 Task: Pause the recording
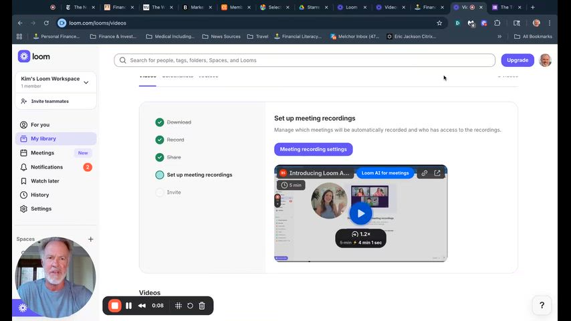click(x=128, y=306)
